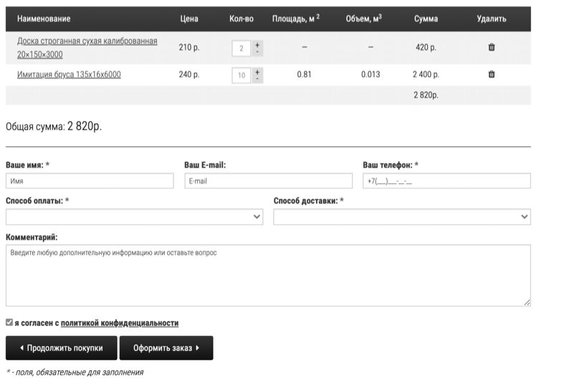Decrease Имитация бруса quantity with minus
Viewport: 574px width, 386px height.
pos(257,79)
